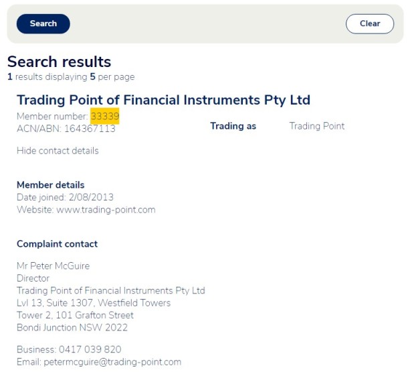
Task: Click the petermcguire@trading-point.com email address
Action: 112,362
